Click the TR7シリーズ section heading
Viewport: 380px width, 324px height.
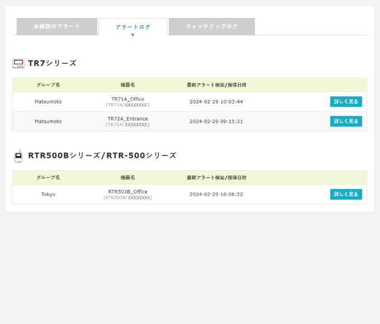click(x=52, y=63)
